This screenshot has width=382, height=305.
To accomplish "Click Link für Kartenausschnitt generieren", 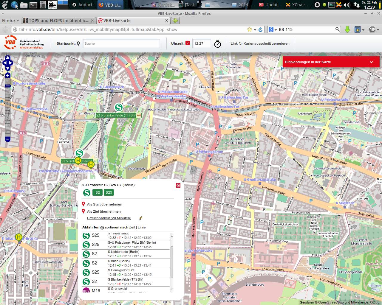I will click(x=260, y=43).
